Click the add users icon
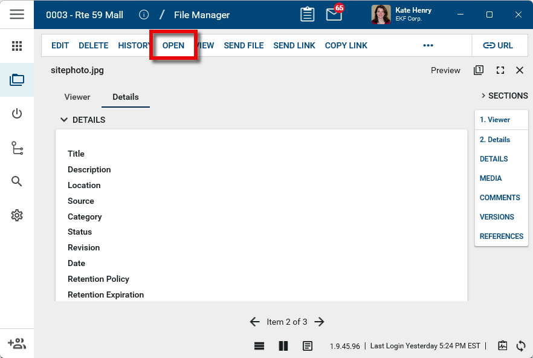 (17, 343)
